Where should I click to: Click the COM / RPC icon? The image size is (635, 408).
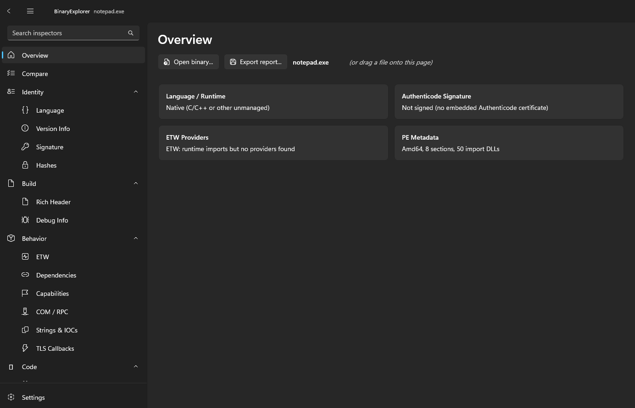pos(25,311)
